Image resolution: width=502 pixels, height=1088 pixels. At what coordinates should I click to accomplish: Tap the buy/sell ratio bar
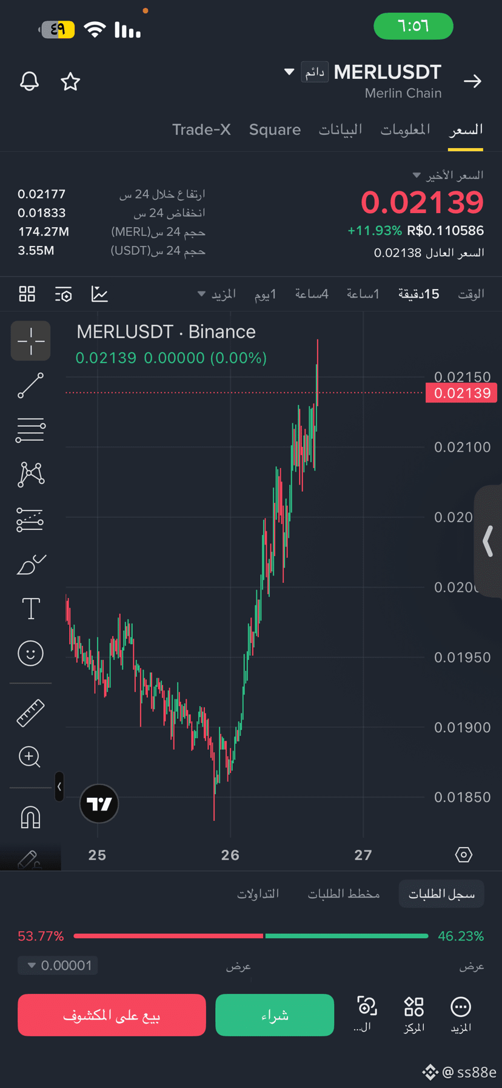point(251,936)
